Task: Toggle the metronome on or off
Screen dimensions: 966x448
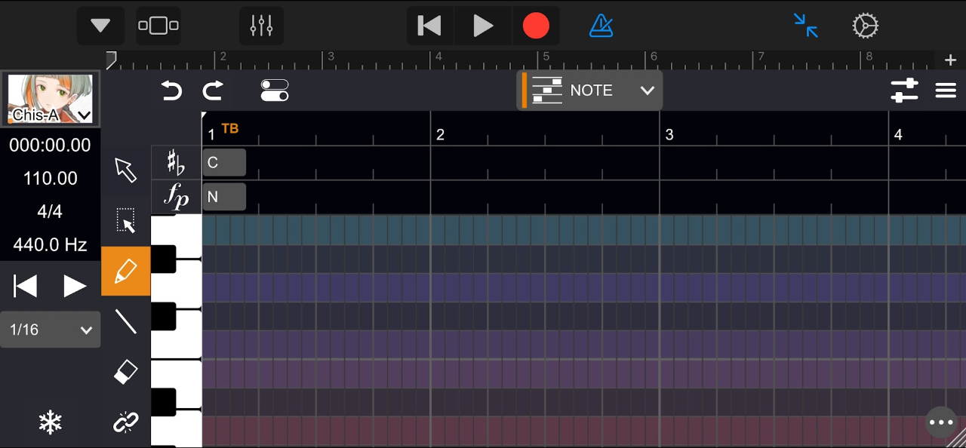Action: 601,26
